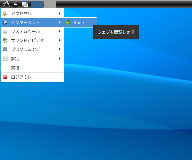Click the music note icon beside サウンドとビデオ

click(x=5, y=40)
